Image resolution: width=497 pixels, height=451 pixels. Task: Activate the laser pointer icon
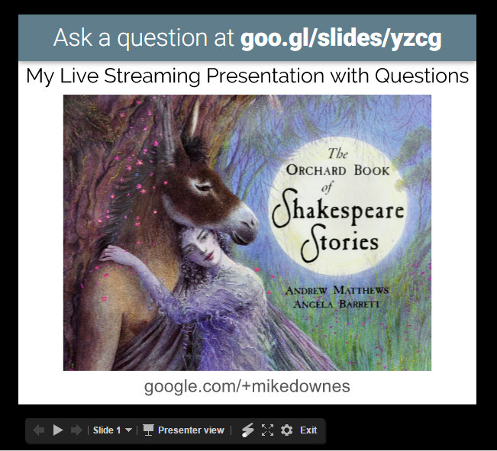pyautogui.click(x=247, y=430)
